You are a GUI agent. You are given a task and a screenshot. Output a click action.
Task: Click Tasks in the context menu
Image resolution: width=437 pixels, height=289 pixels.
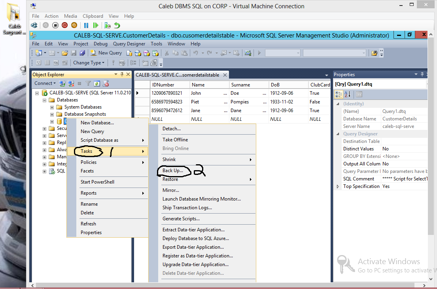(108, 151)
